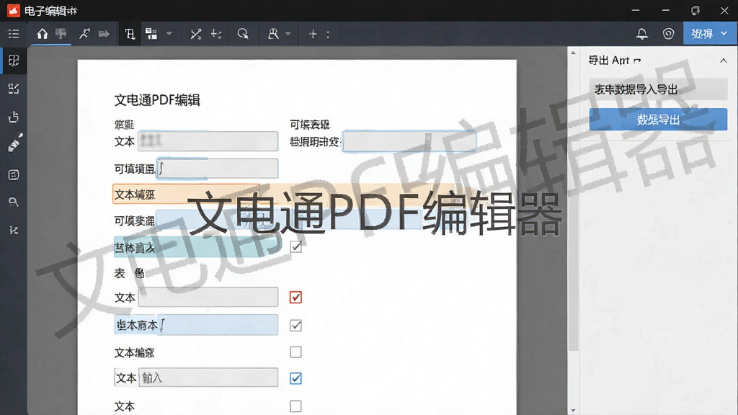
Task: Click the rotate search icon in toolbar
Action: coord(243,34)
